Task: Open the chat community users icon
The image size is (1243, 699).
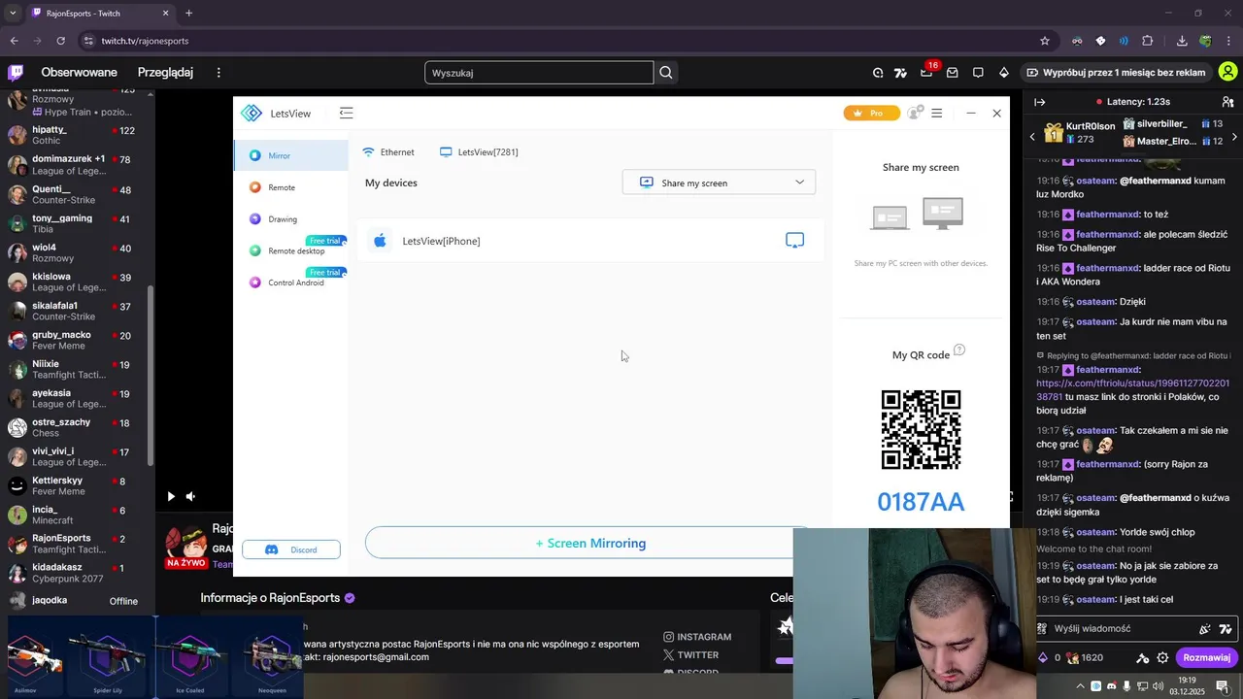Action: click(1227, 101)
